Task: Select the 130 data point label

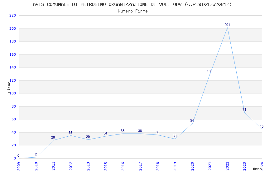Action: pos(210,71)
